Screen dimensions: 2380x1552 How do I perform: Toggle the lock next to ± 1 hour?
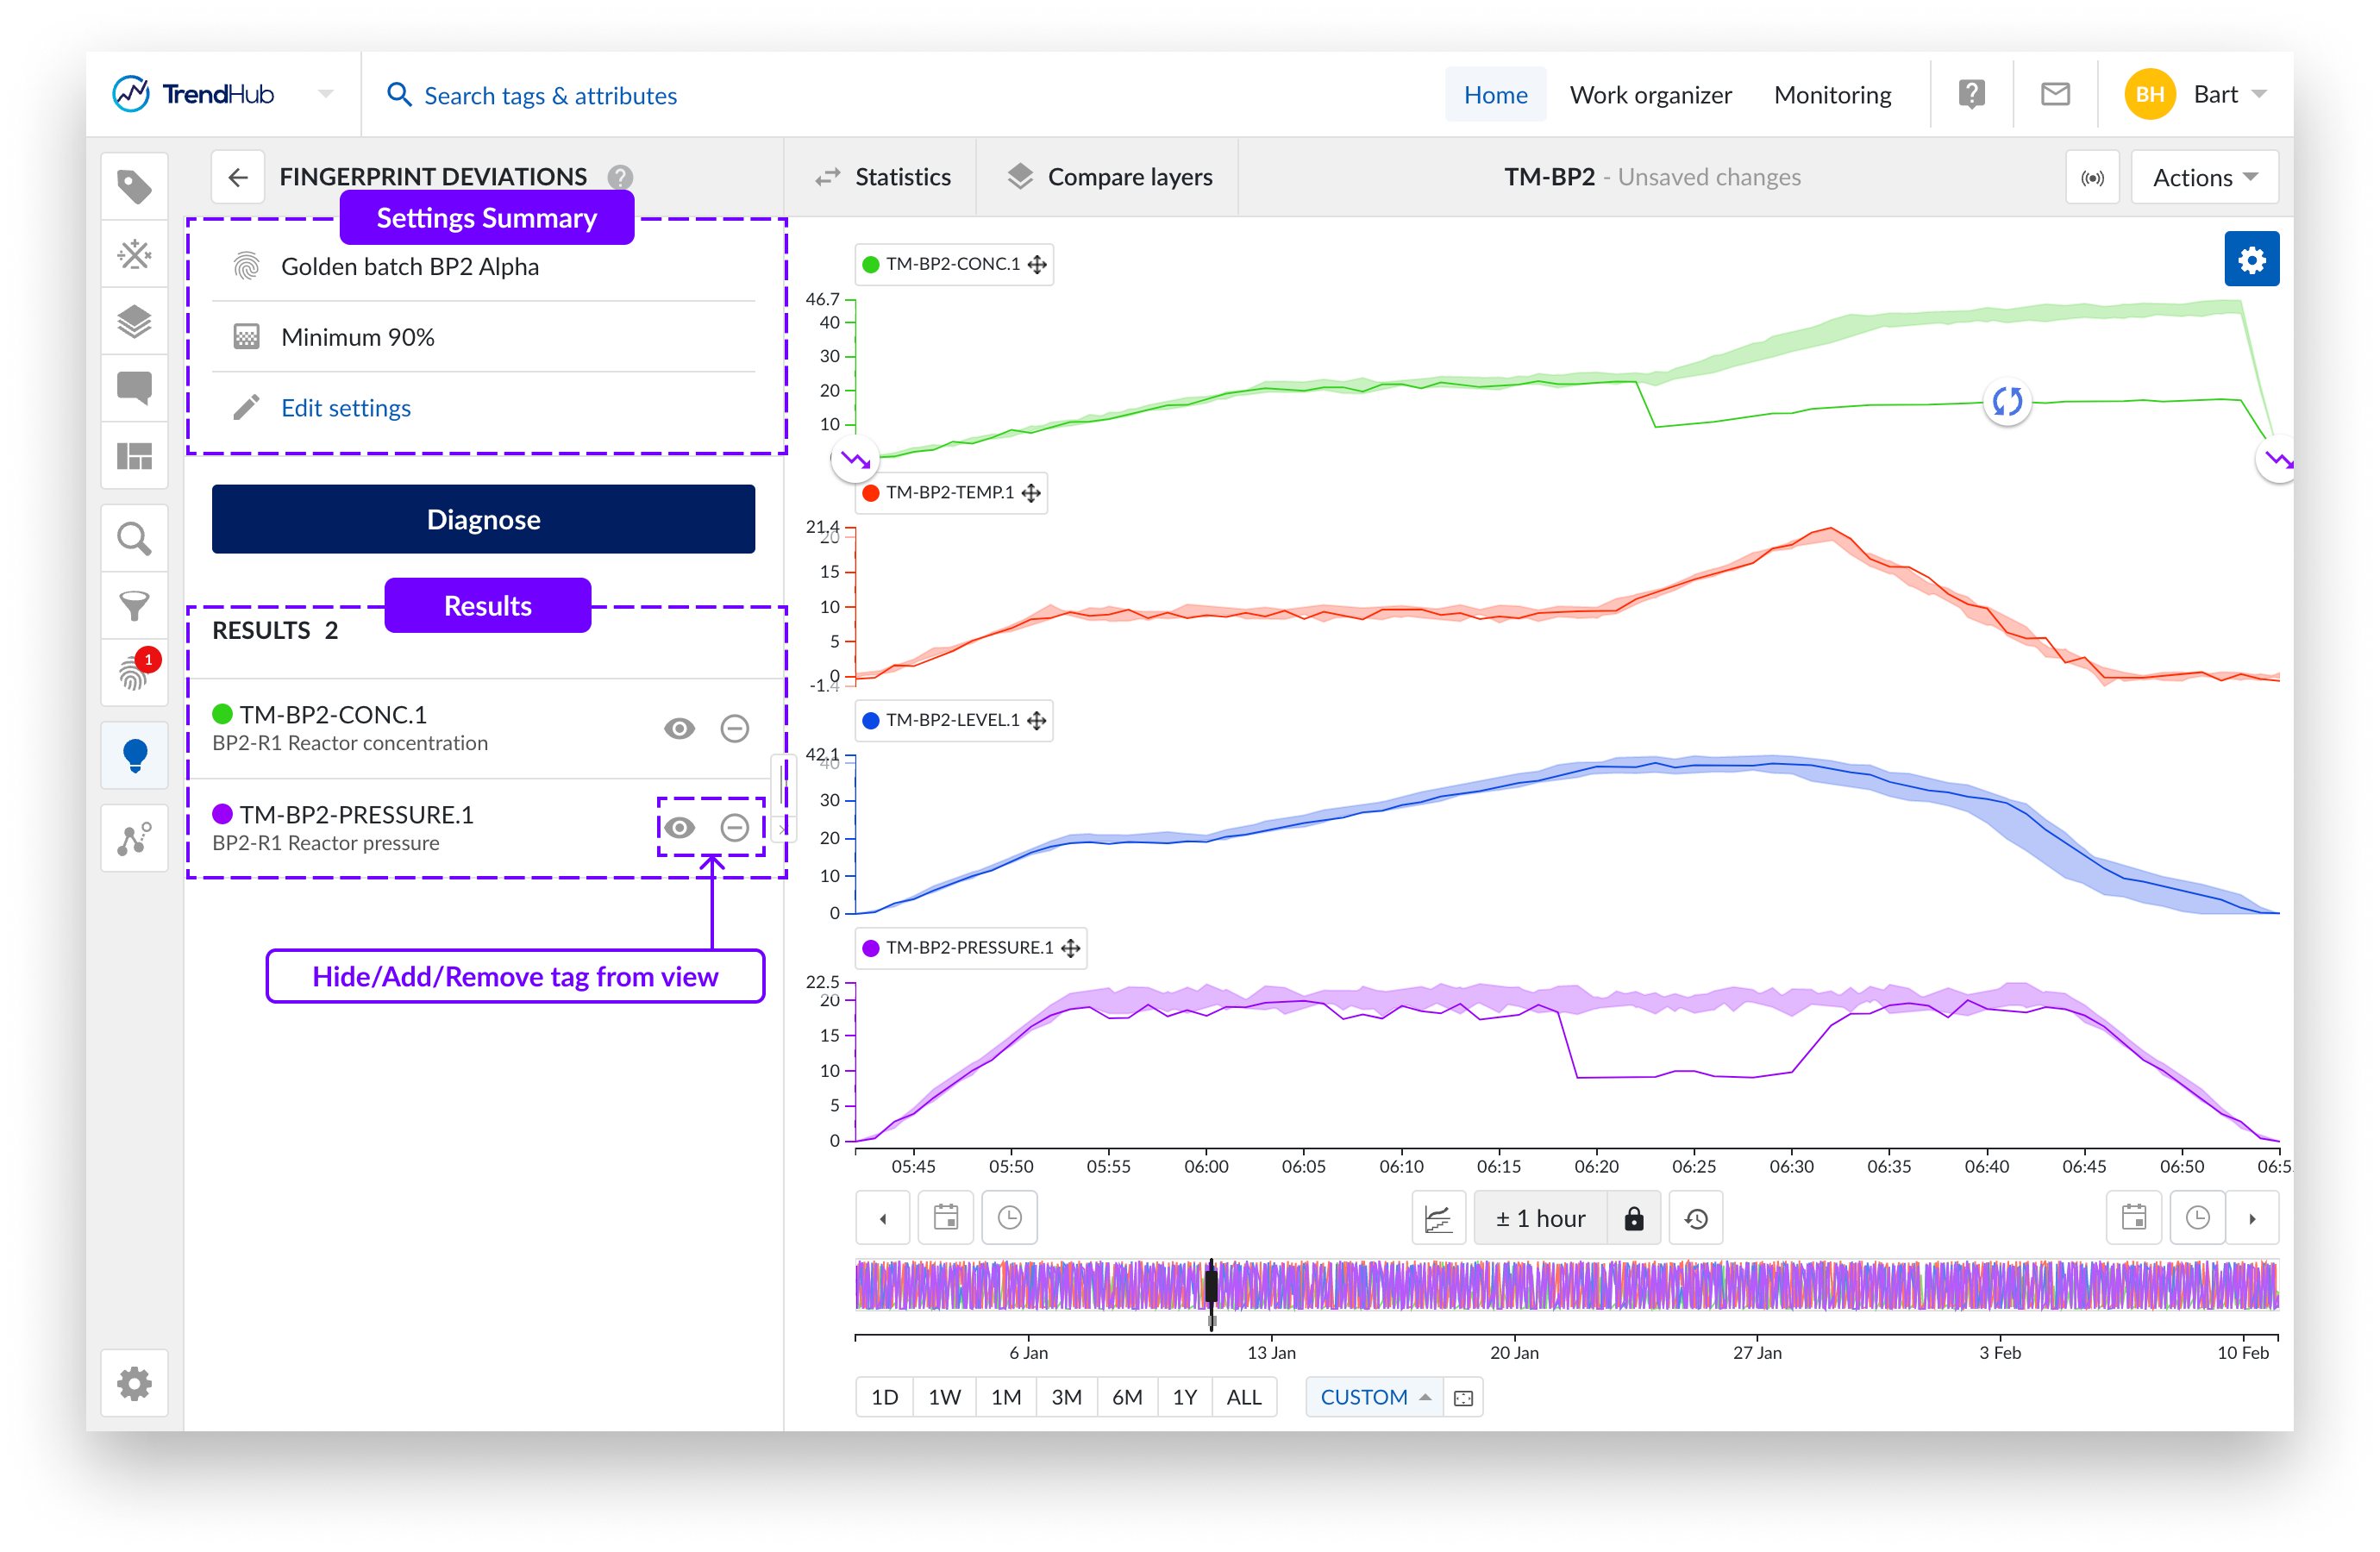pos(1633,1218)
